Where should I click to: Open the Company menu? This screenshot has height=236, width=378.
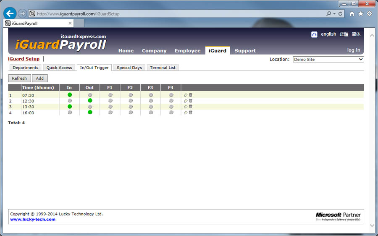tap(154, 51)
